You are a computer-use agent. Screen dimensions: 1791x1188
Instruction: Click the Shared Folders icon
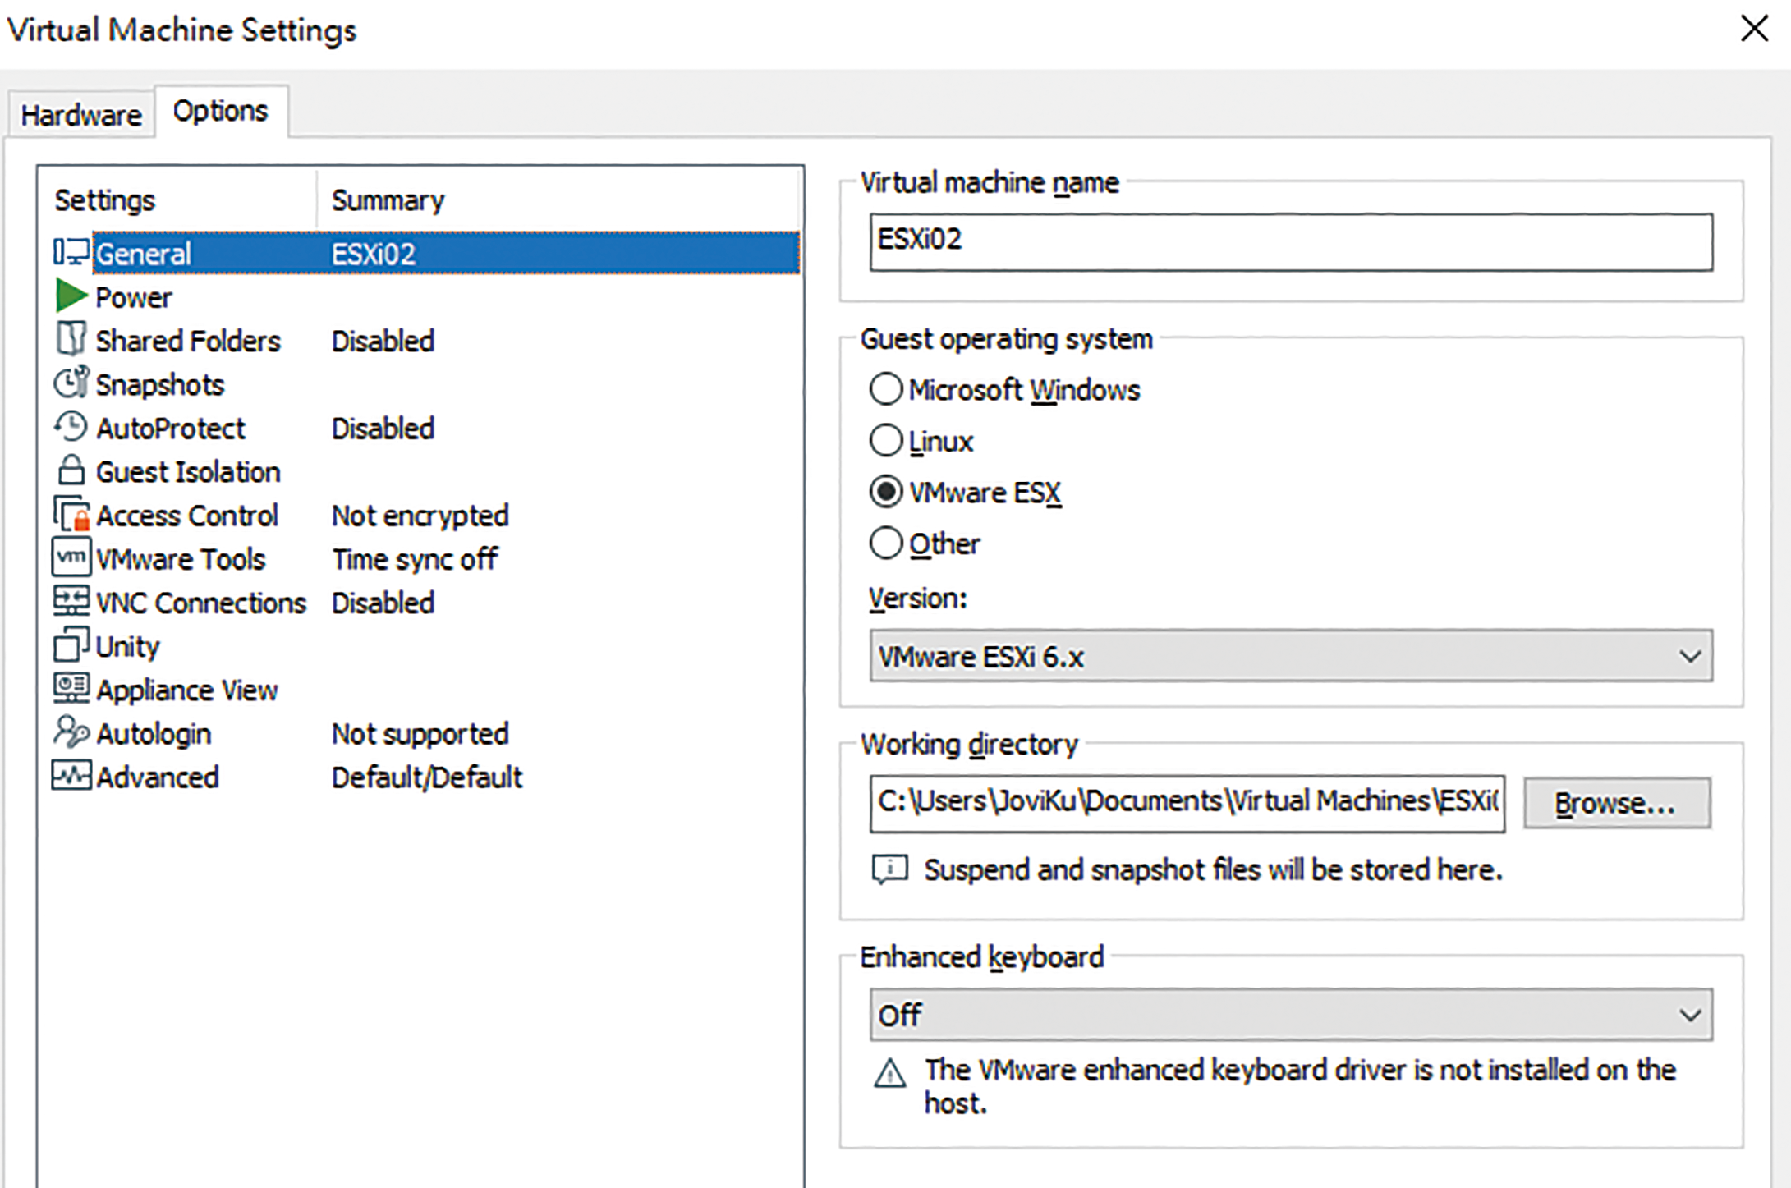click(x=71, y=339)
